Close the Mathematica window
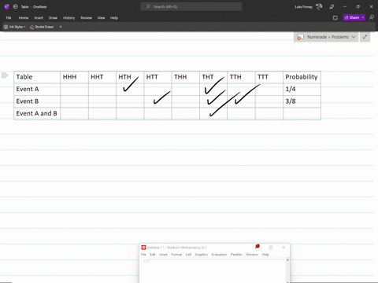 click(x=283, y=248)
